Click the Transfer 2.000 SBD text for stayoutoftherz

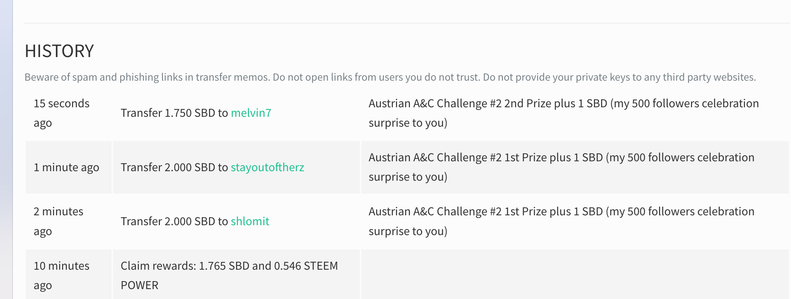174,167
